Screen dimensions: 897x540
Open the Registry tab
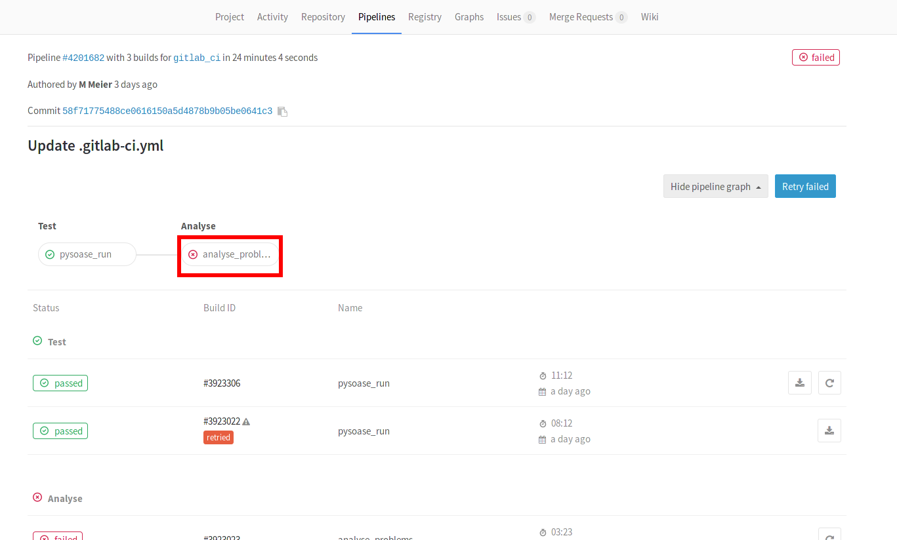pos(425,17)
